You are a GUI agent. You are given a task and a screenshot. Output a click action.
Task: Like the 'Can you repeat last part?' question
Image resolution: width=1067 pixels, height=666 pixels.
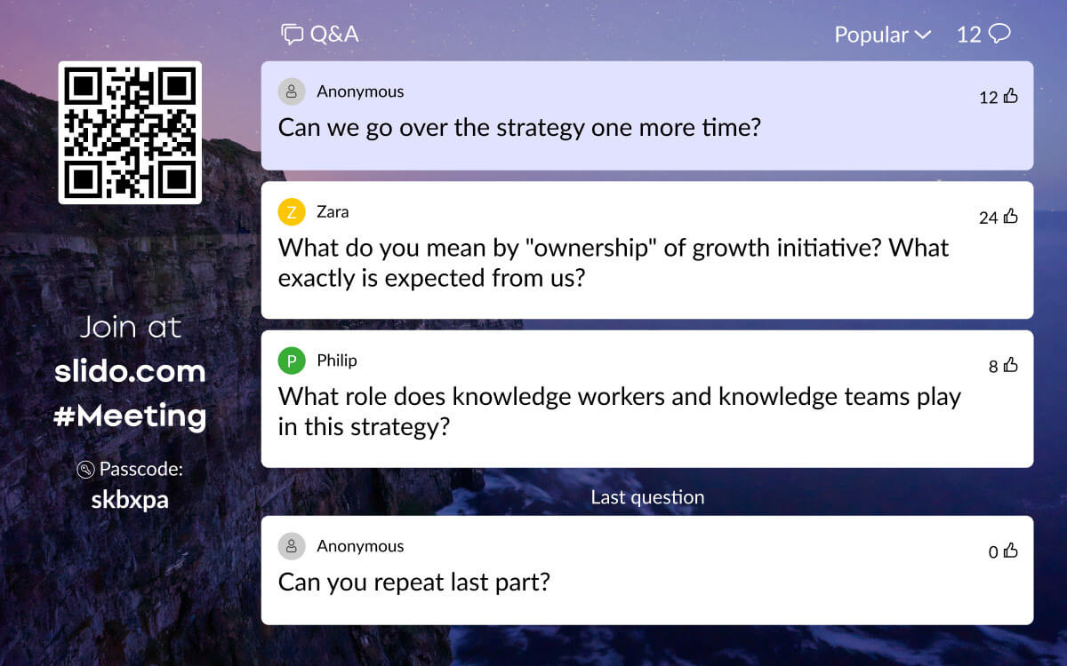coord(1010,551)
